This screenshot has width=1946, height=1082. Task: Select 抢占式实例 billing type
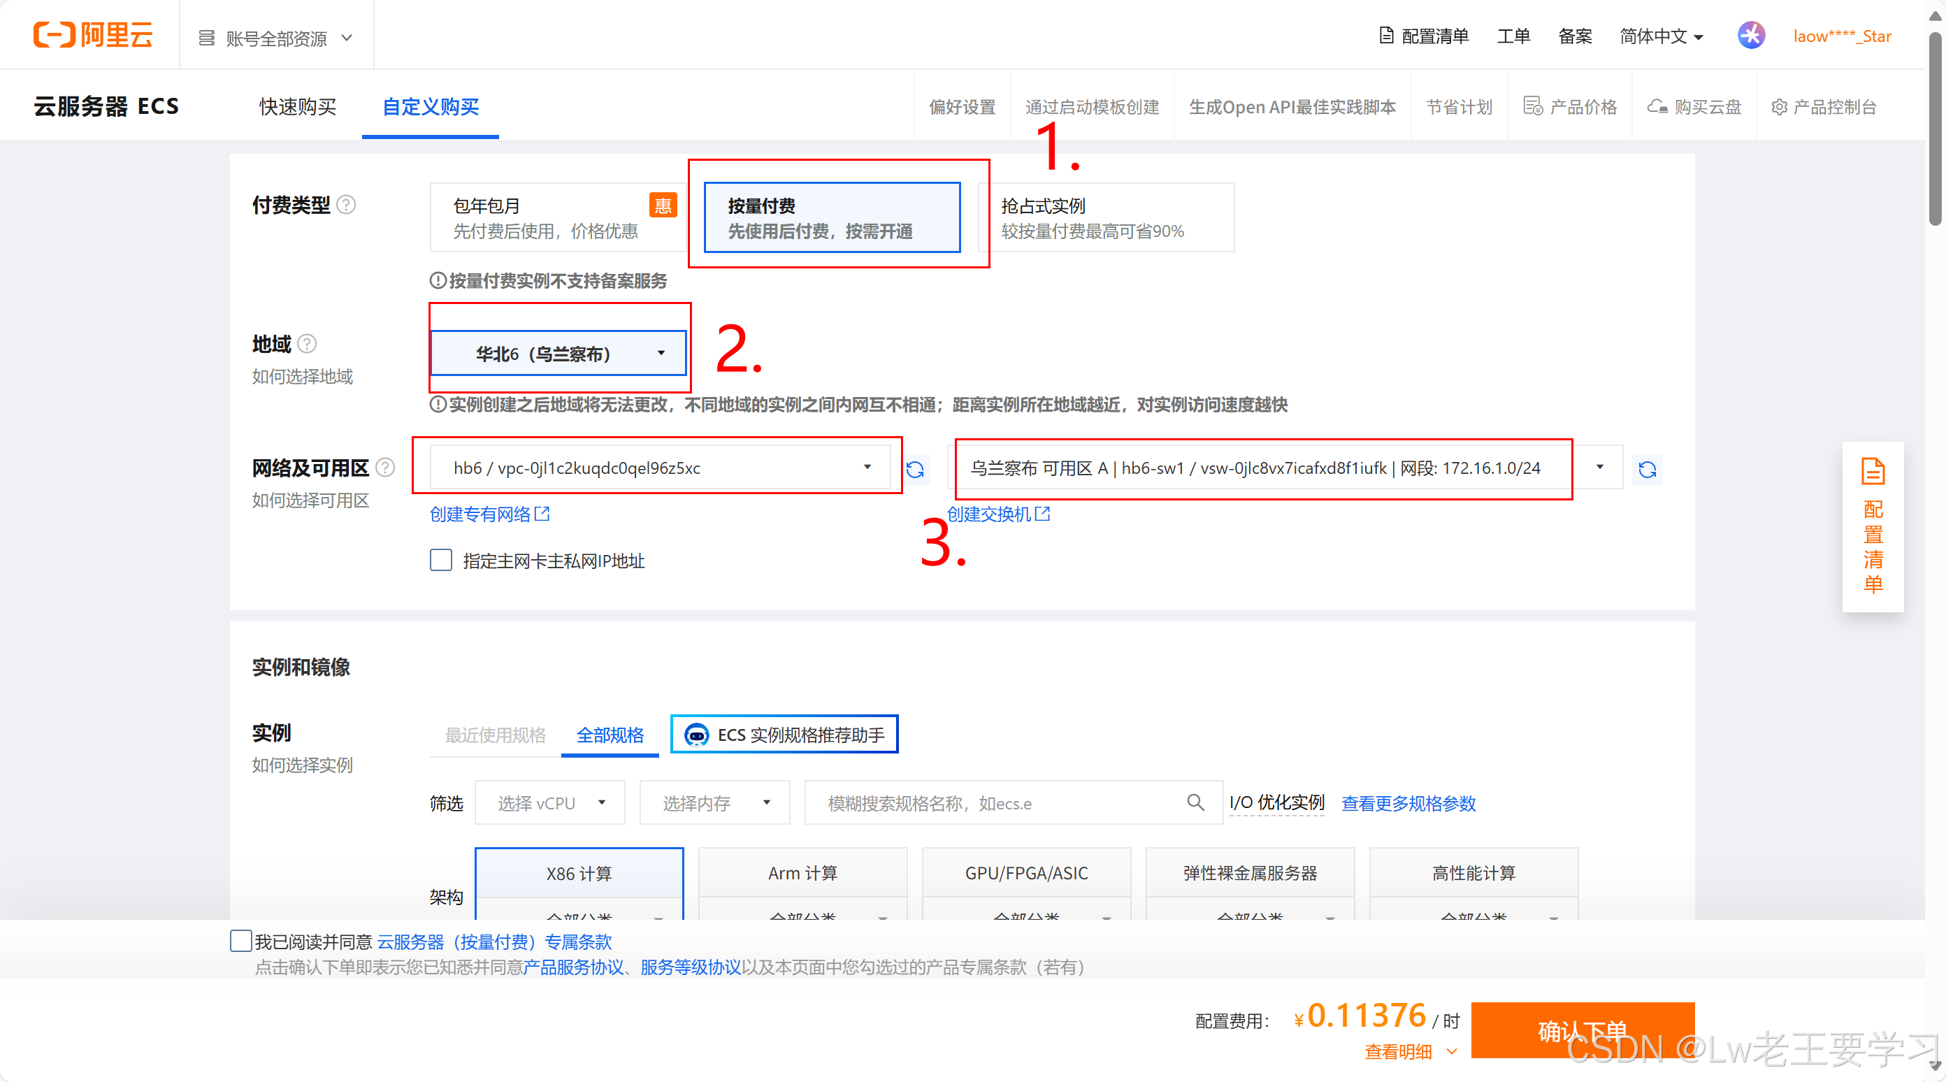point(1106,217)
